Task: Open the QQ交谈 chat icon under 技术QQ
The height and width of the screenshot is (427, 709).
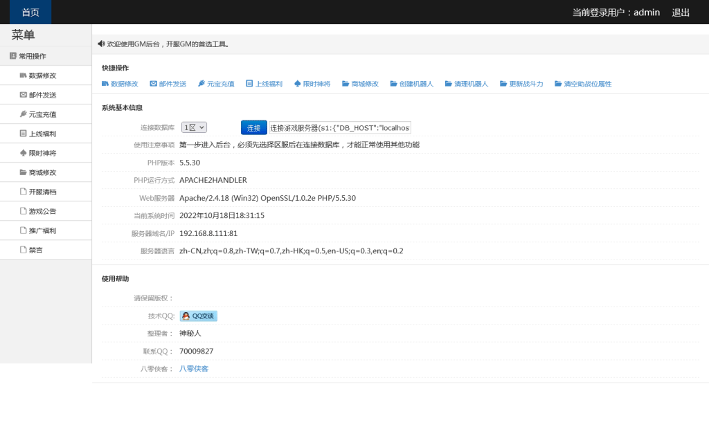Action: tap(186, 316)
